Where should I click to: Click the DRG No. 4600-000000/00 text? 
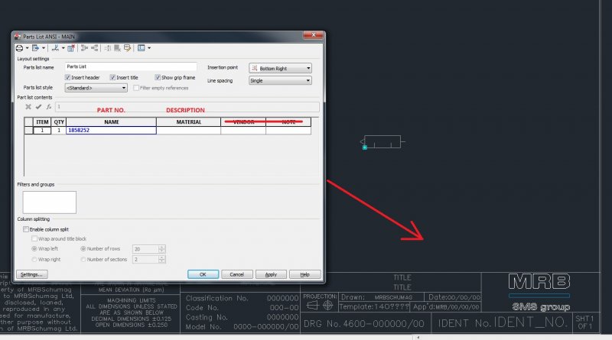click(364, 324)
